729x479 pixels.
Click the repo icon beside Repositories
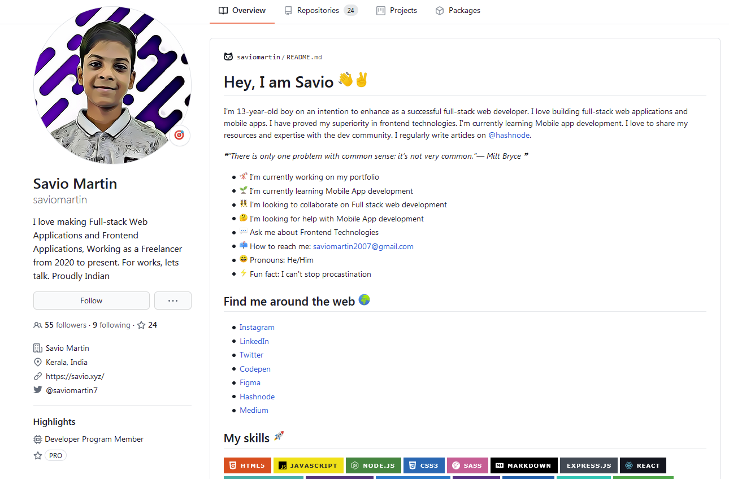[x=288, y=11]
